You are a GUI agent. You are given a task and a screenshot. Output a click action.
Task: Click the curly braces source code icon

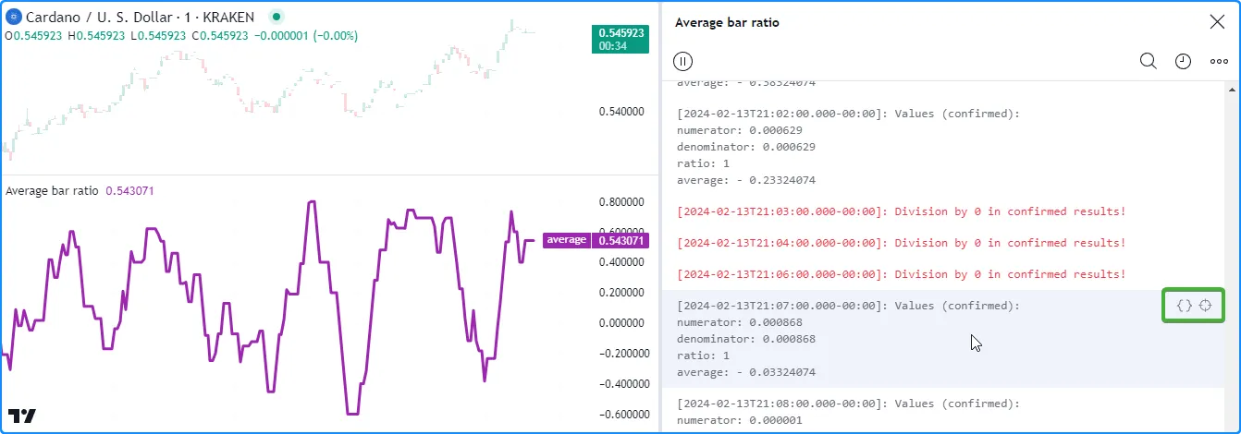pos(1184,306)
